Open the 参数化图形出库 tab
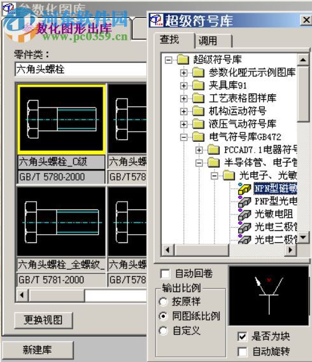This screenshot has width=312, height=362. pos(67,29)
